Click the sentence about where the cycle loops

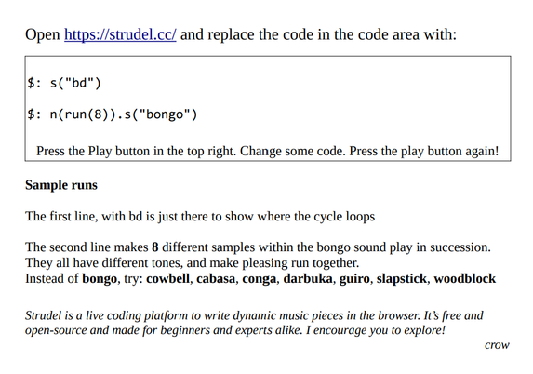click(x=200, y=216)
